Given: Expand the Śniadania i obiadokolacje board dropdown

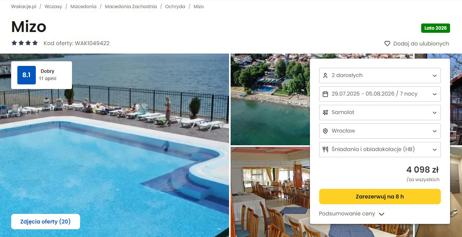Looking at the screenshot, I should [x=380, y=150].
